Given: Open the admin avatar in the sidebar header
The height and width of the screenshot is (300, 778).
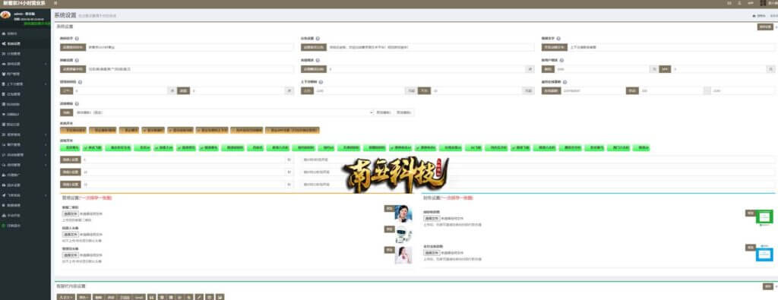Looking at the screenshot, I should 5,15.
